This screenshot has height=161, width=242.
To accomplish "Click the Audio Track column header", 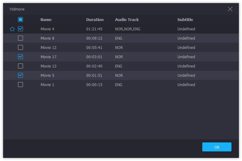I will coord(127,20).
